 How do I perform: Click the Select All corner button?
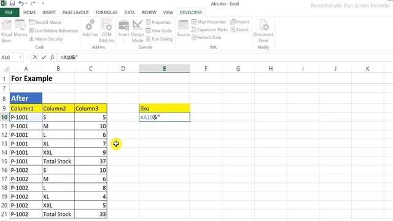[x=5, y=68]
